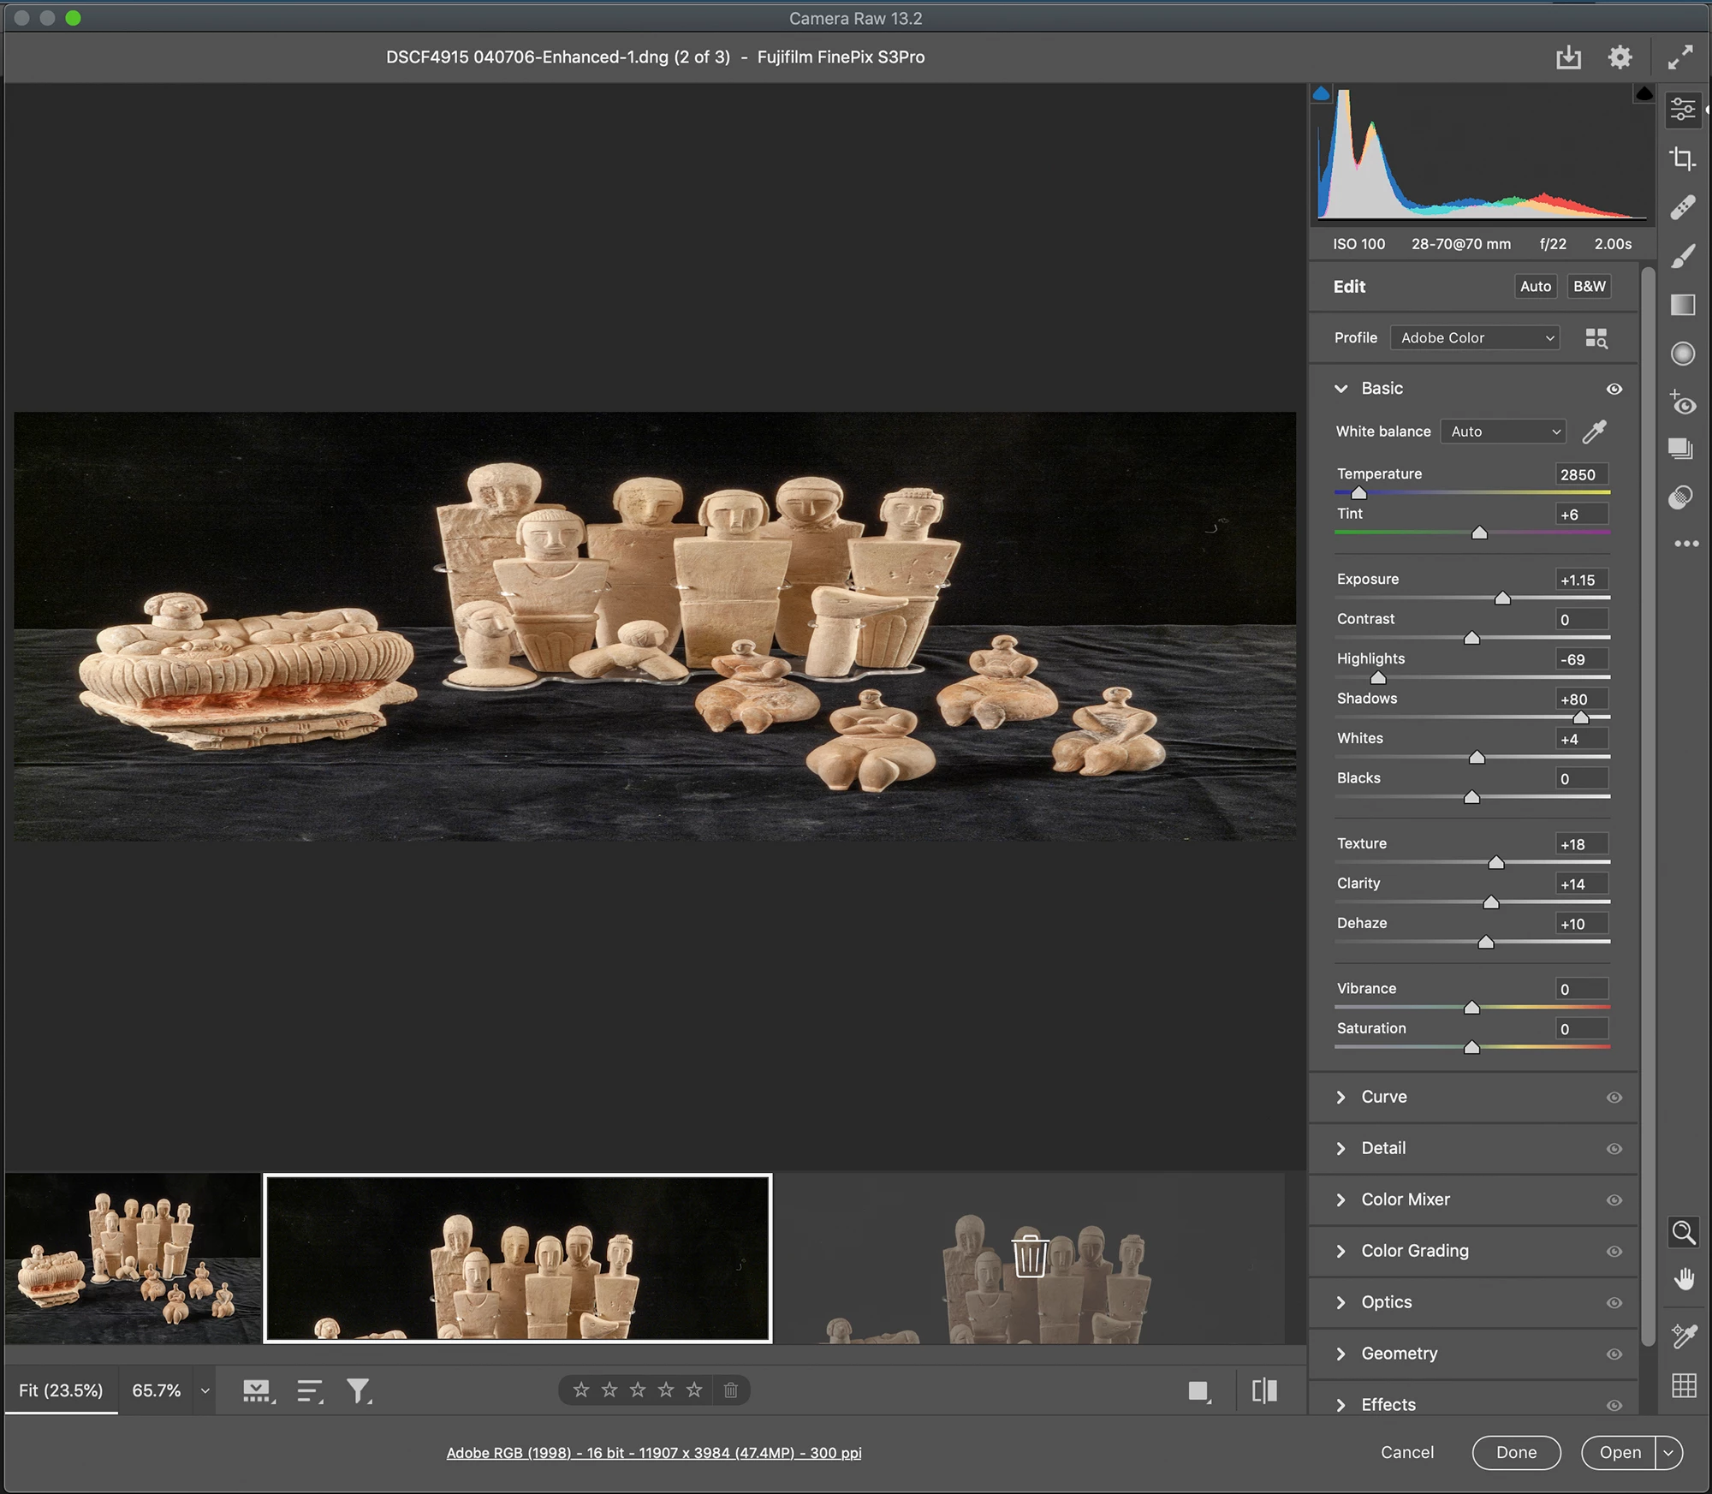1712x1494 pixels.
Task: Select the Radial Filter tool
Action: coord(1682,354)
